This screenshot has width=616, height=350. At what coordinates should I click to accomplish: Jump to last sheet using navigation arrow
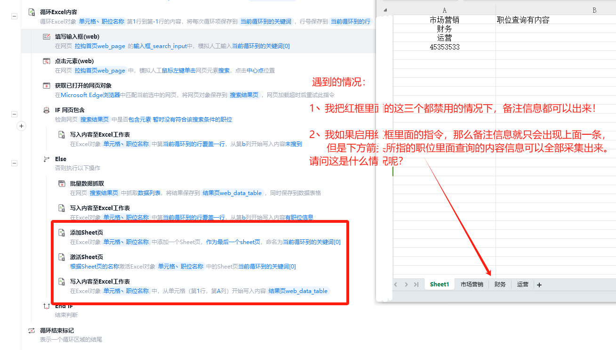coord(416,285)
